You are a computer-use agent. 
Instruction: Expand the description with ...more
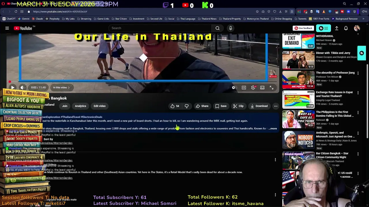(273, 129)
